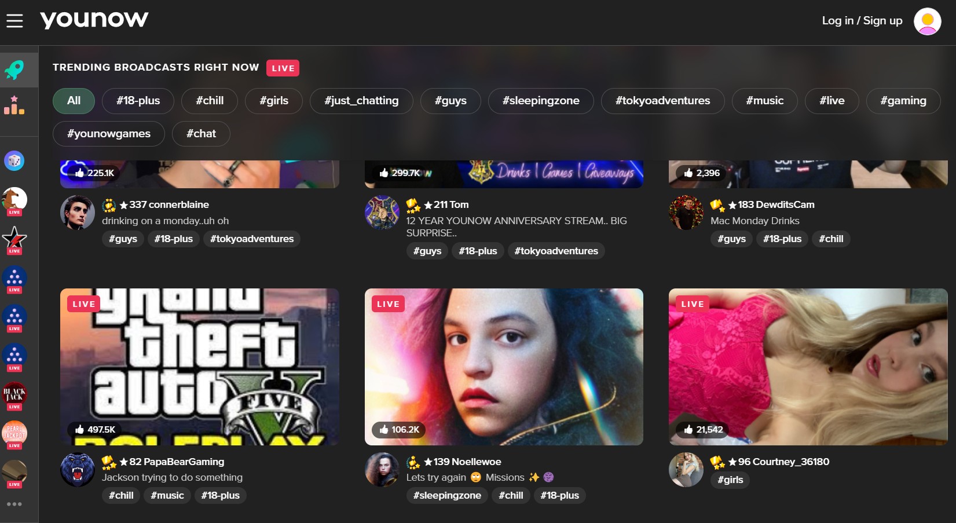Filter broadcasts by #gaming tag
Viewport: 956px width, 523px height.
click(x=903, y=101)
